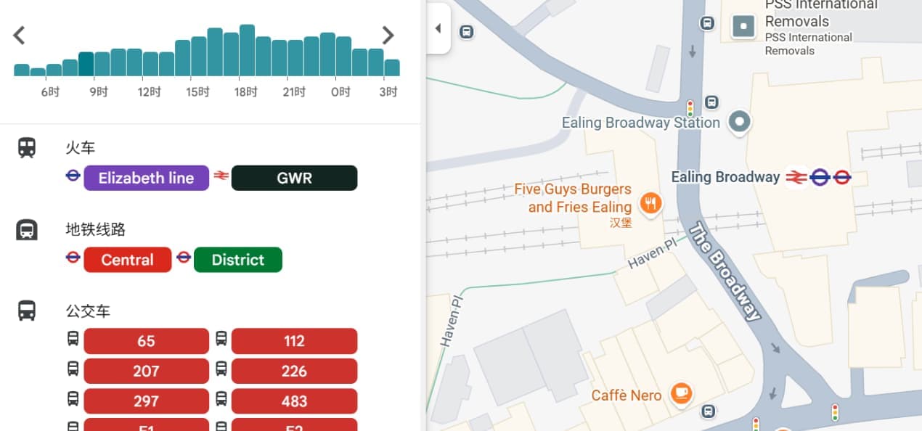Open bus route 483
The image size is (922, 431).
pyautogui.click(x=294, y=401)
